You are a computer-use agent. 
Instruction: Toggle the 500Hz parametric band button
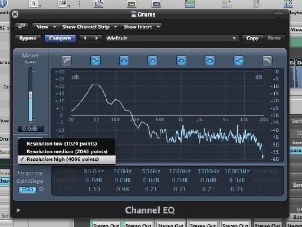(x=153, y=61)
